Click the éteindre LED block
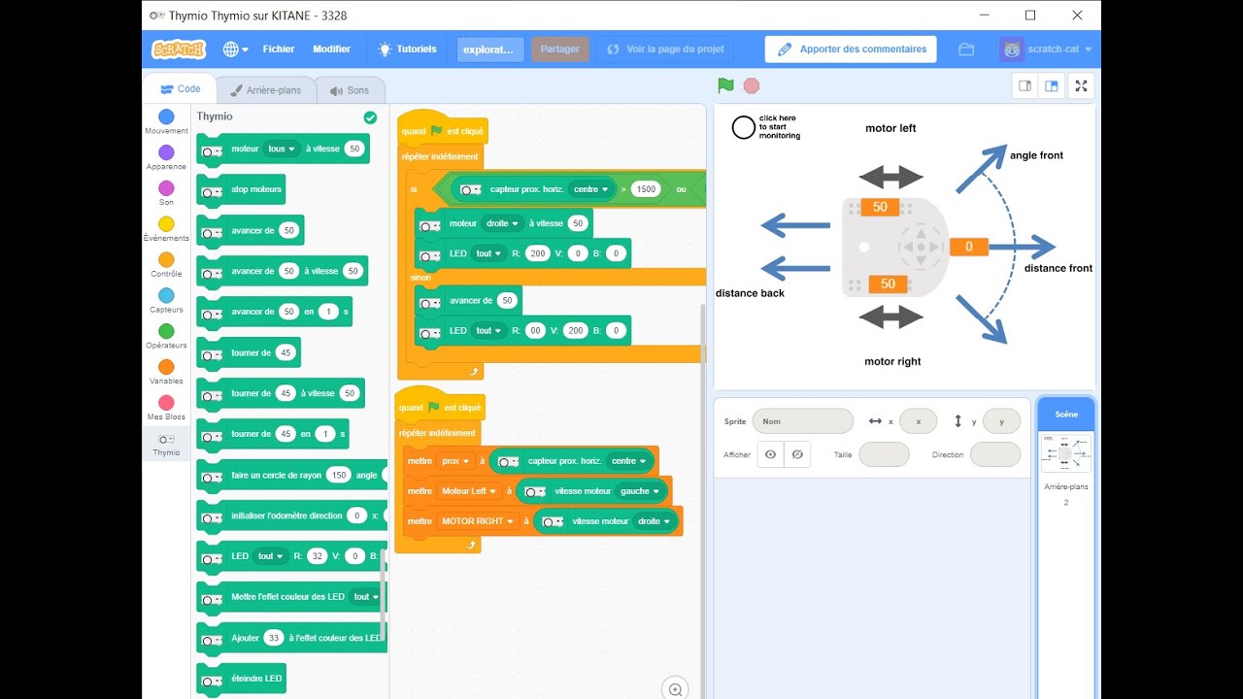1243x699 pixels. click(x=242, y=679)
